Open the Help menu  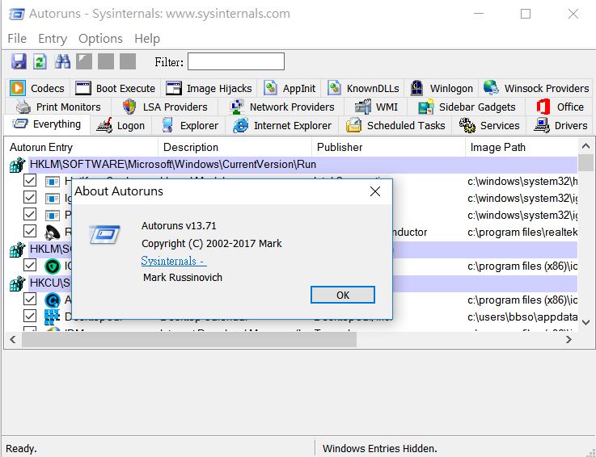pos(147,38)
